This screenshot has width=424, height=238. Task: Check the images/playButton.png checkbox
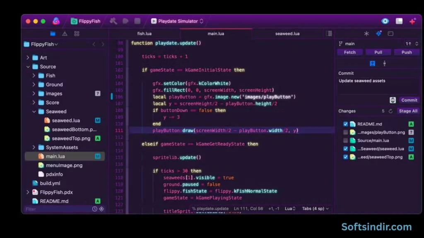pos(345,132)
